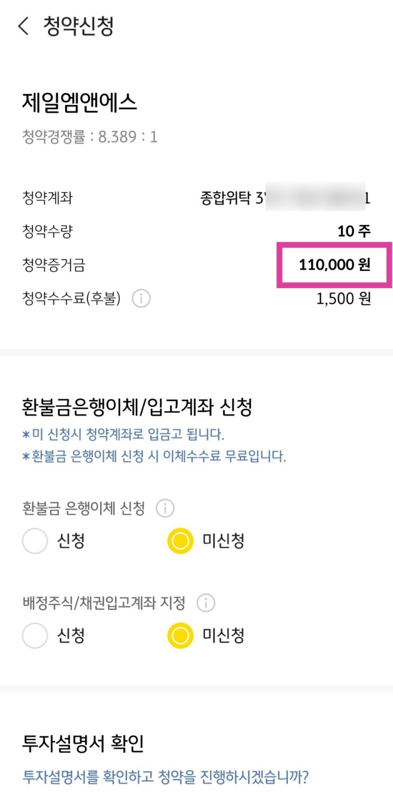Tap the 청약경쟁률 8.389 : 1 text
393x793 pixels.
point(90,138)
